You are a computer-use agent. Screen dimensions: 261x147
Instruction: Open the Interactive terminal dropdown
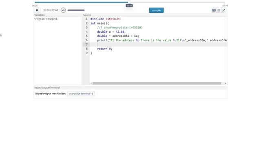(x=81, y=94)
